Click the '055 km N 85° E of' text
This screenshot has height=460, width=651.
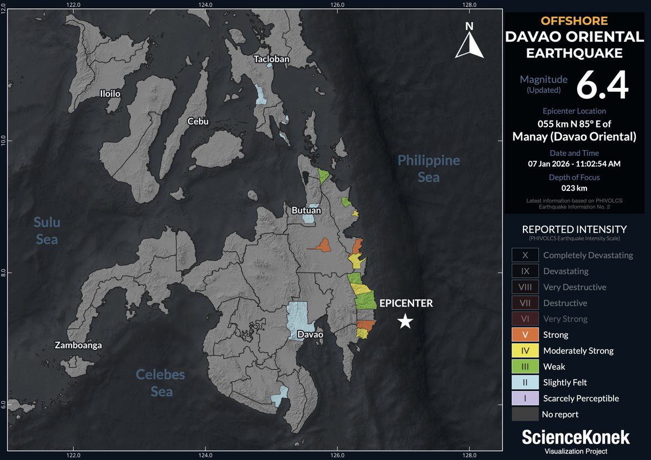pos(574,124)
